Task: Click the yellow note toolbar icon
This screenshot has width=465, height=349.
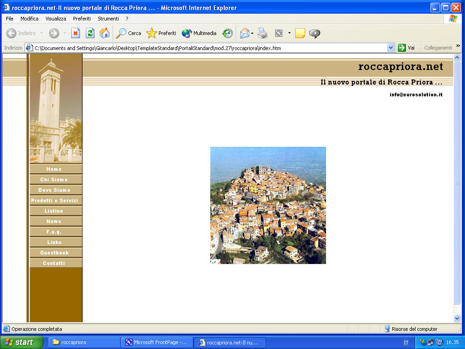Action: [x=300, y=33]
